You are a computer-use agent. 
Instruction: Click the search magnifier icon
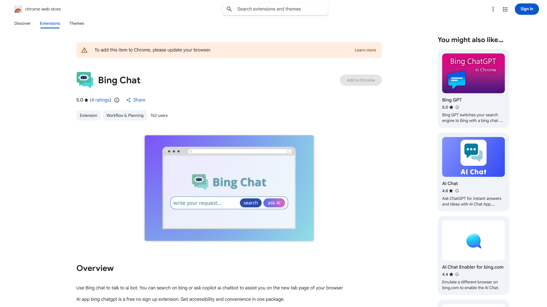[229, 9]
